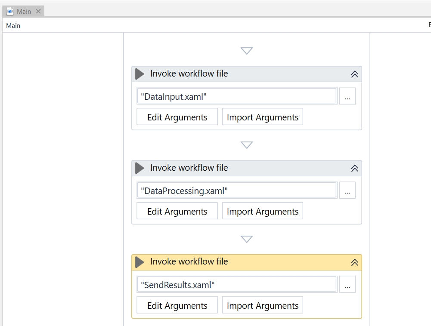Switch to the Main tab
Screen dimensions: 431x326
(x=24, y=12)
